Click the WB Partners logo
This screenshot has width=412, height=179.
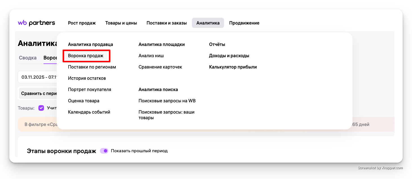36,23
